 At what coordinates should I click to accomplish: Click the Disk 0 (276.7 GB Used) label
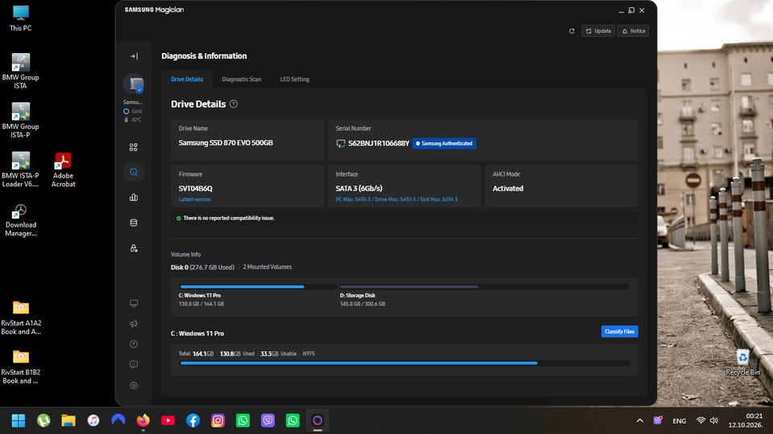pyautogui.click(x=203, y=268)
